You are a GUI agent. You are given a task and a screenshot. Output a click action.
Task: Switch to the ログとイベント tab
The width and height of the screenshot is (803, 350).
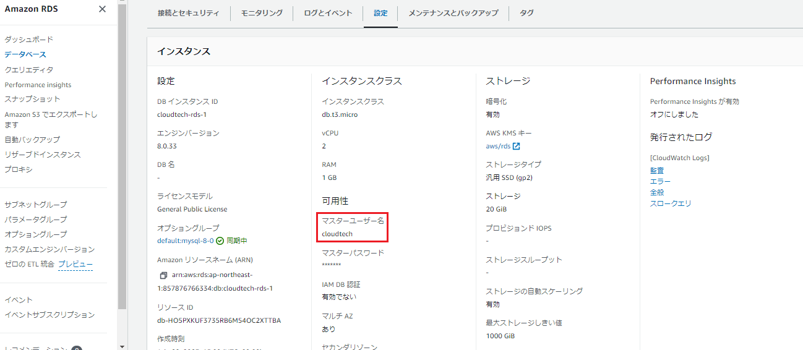[x=328, y=13]
